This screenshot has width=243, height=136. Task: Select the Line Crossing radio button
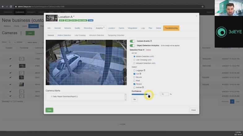[134, 60]
